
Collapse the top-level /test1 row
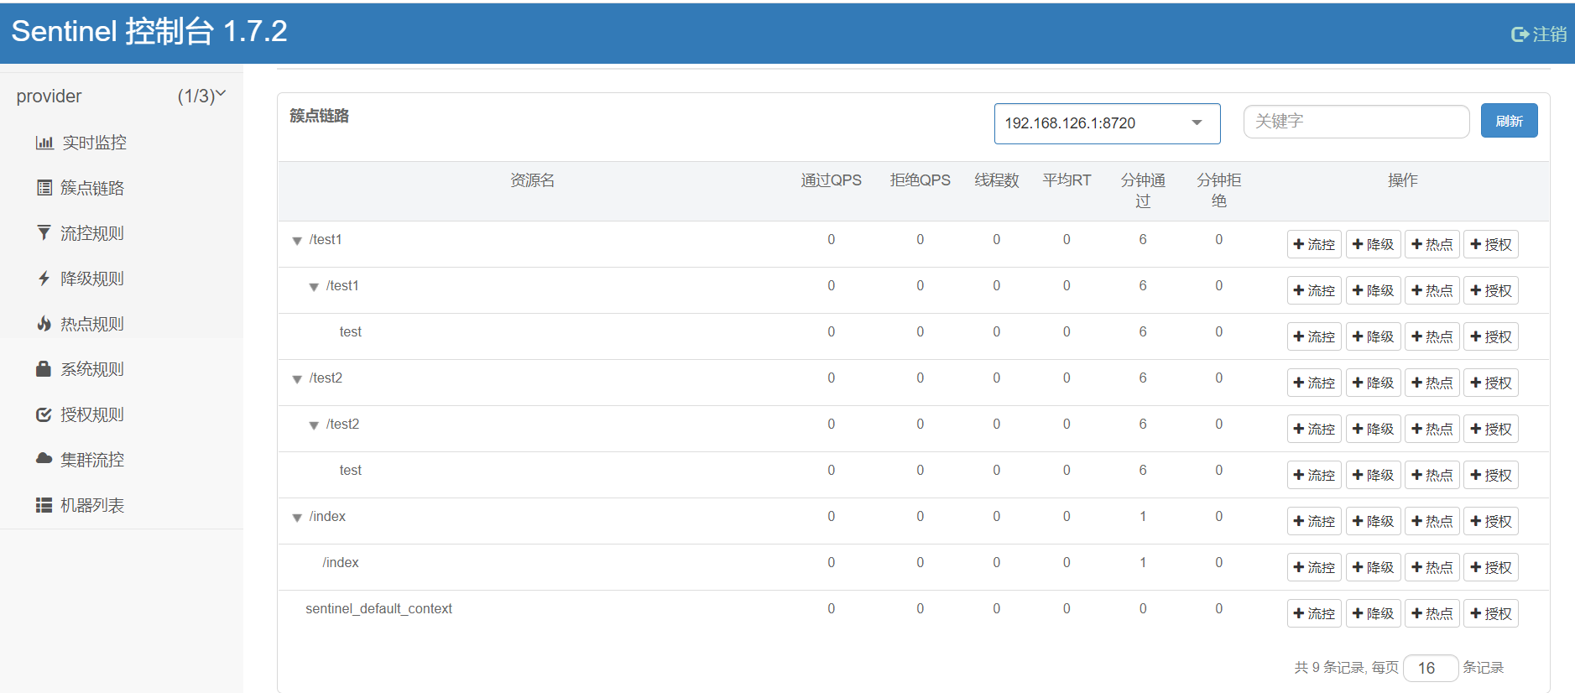click(x=297, y=241)
